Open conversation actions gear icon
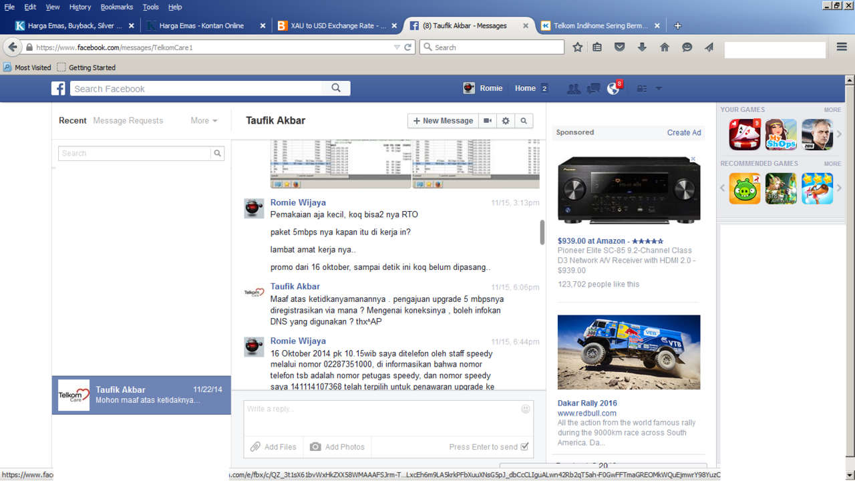 pyautogui.click(x=506, y=121)
